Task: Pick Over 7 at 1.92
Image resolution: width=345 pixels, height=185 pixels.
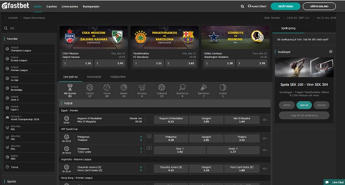Action: [x=180, y=150]
